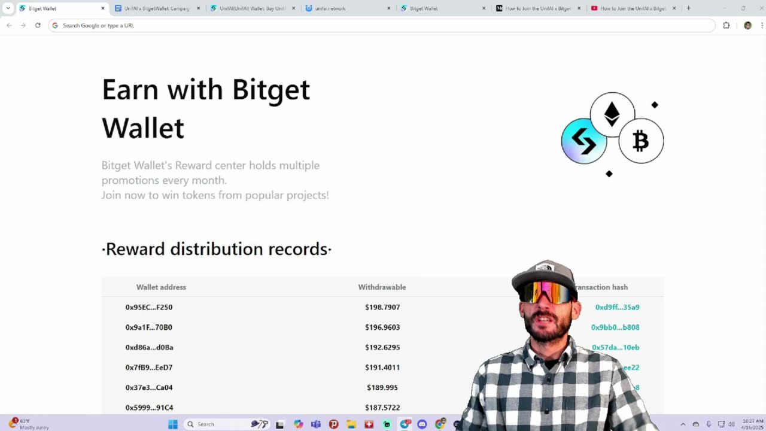Click the Bitcoin coin graphic
The height and width of the screenshot is (431, 766).
coord(641,141)
